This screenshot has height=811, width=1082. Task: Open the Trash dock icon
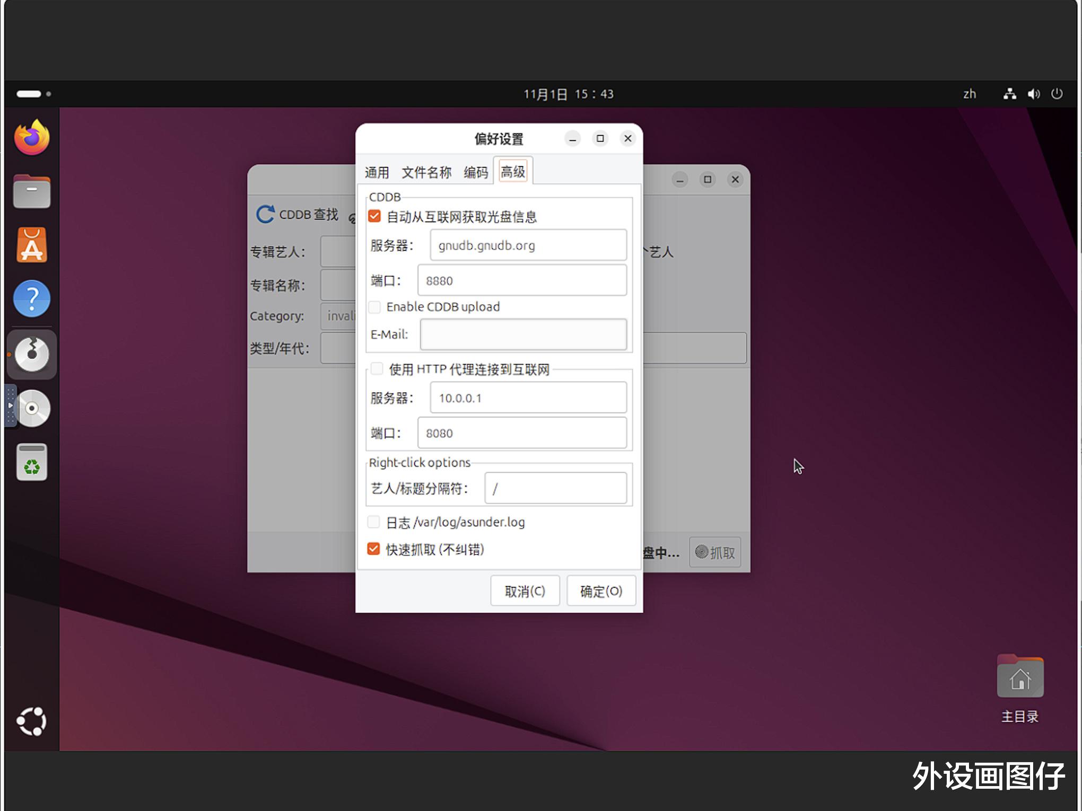32,463
